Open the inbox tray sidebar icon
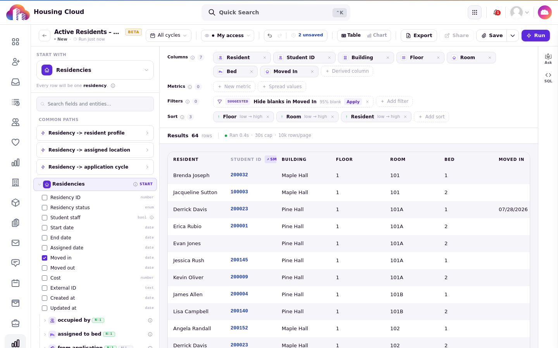 (x=15, y=82)
